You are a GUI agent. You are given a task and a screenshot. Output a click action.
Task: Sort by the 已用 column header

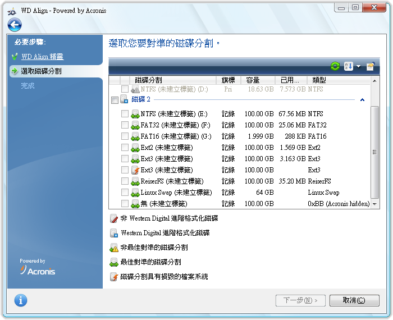click(x=291, y=80)
